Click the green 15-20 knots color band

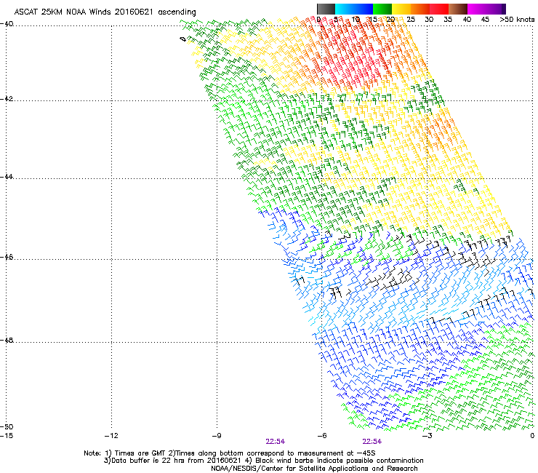pyautogui.click(x=382, y=9)
